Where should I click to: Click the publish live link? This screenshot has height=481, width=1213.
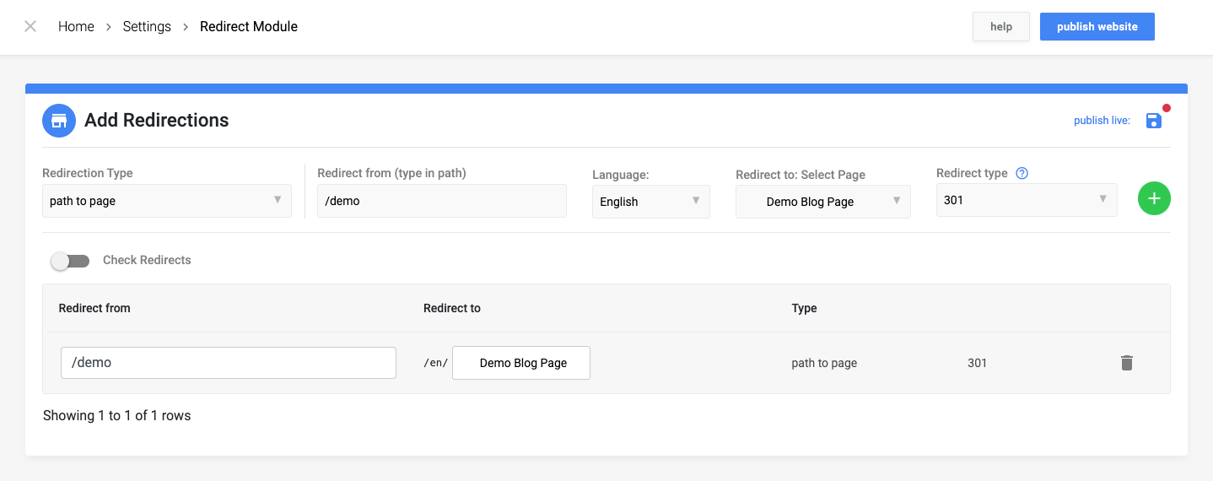coord(1102,121)
